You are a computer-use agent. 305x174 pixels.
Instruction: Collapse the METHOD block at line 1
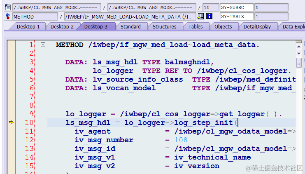(x=43, y=45)
